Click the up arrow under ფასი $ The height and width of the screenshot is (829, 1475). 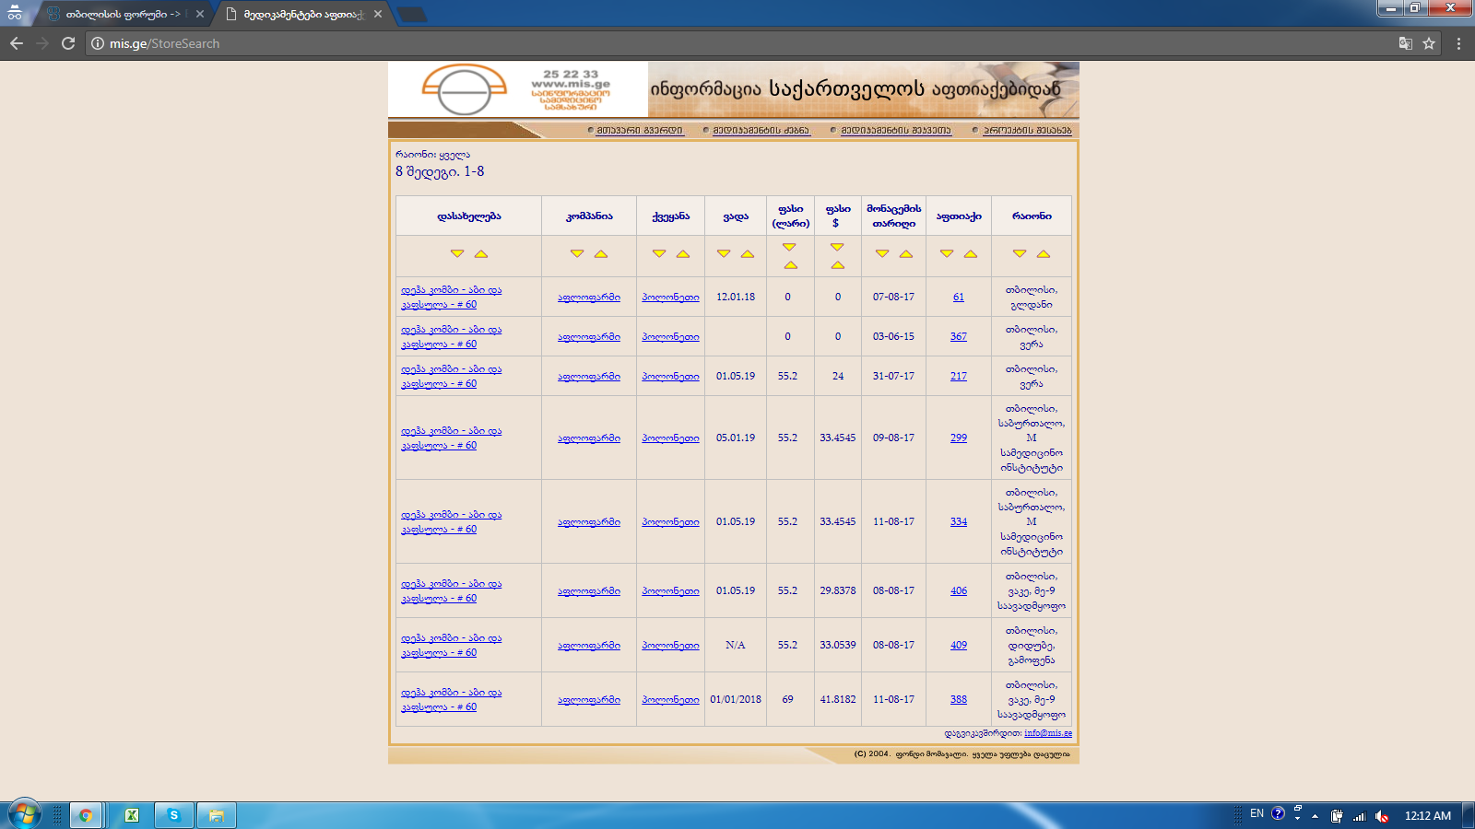tap(838, 265)
